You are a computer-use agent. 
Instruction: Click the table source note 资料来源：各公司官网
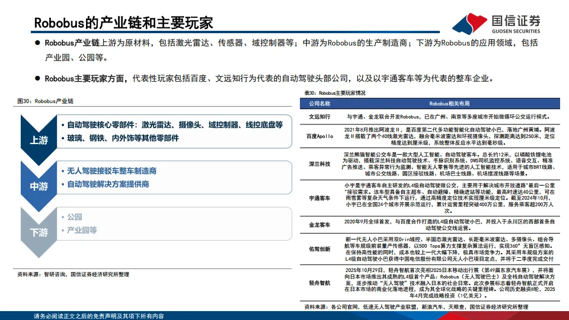pyautogui.click(x=416, y=307)
